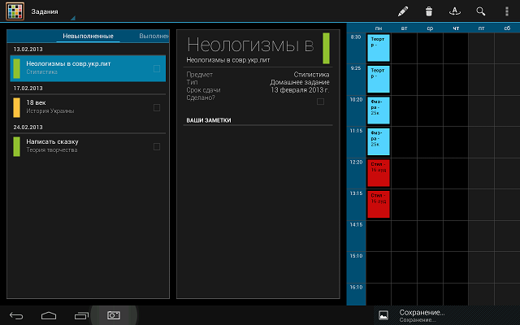The width and height of the screenshot is (520, 325).
Task: Tap the letter A rotate icon
Action: [455, 11]
